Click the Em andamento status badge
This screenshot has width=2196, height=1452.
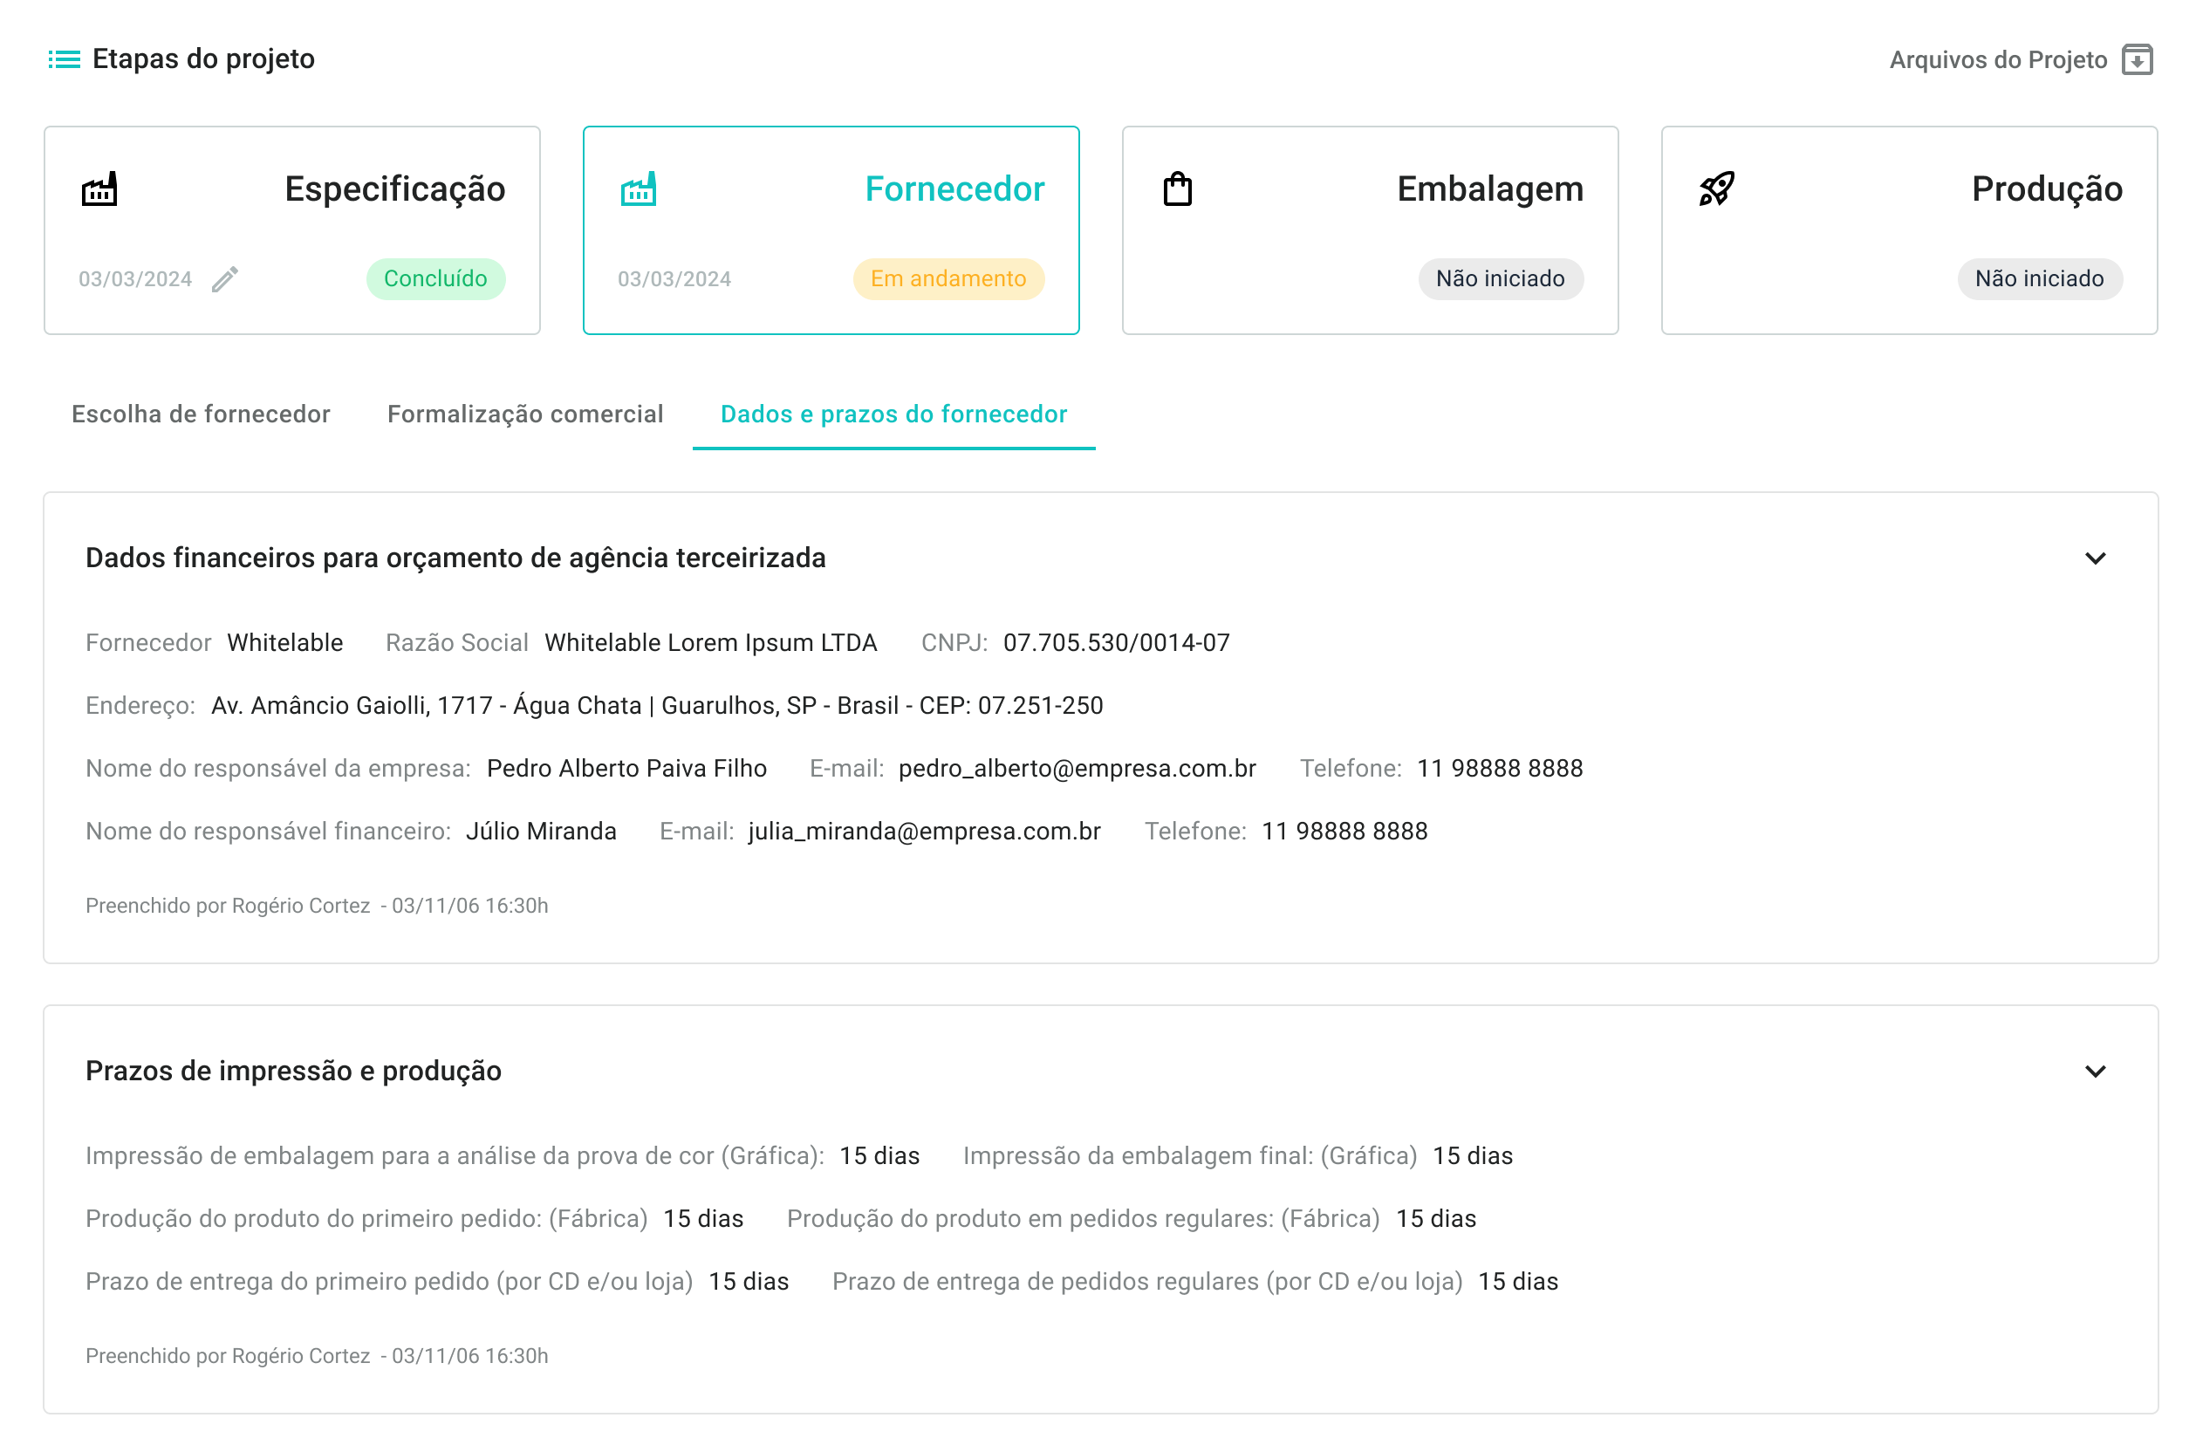[948, 278]
